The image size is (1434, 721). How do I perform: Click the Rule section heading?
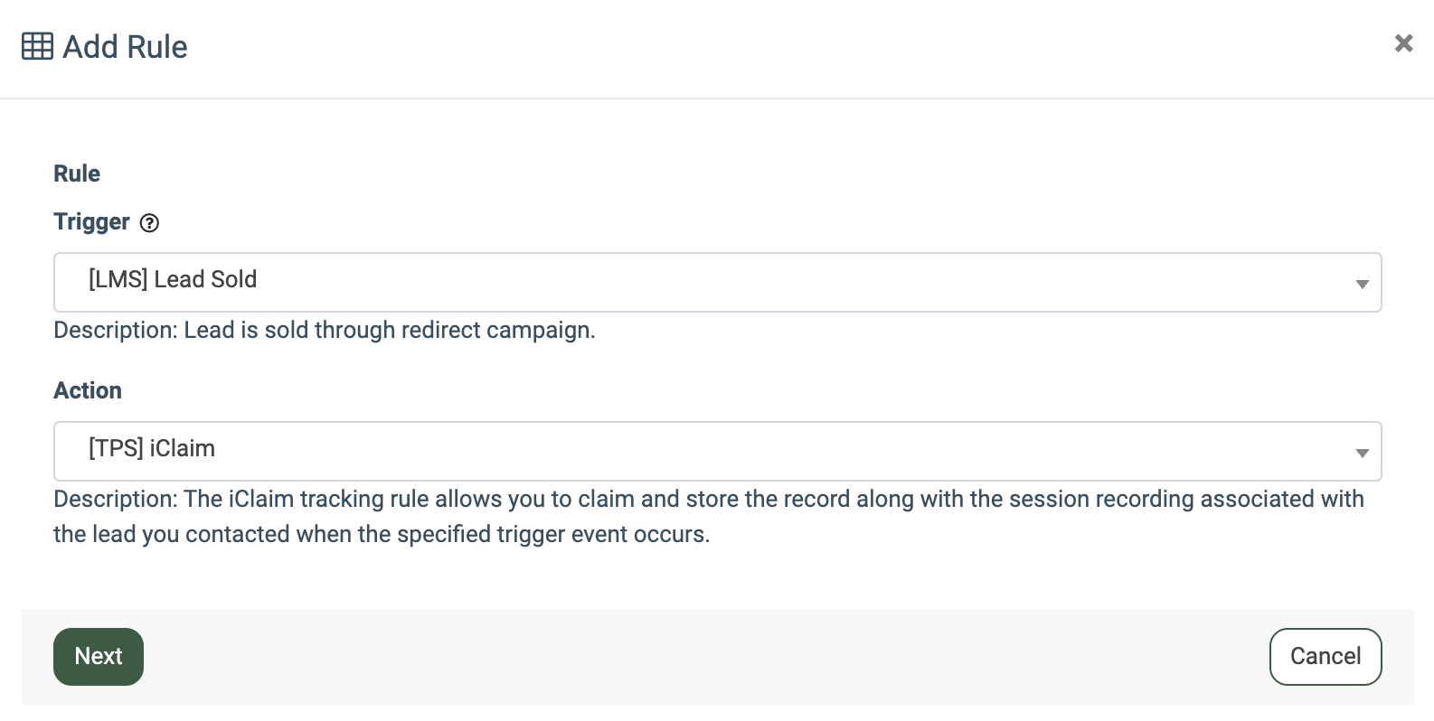coord(77,173)
